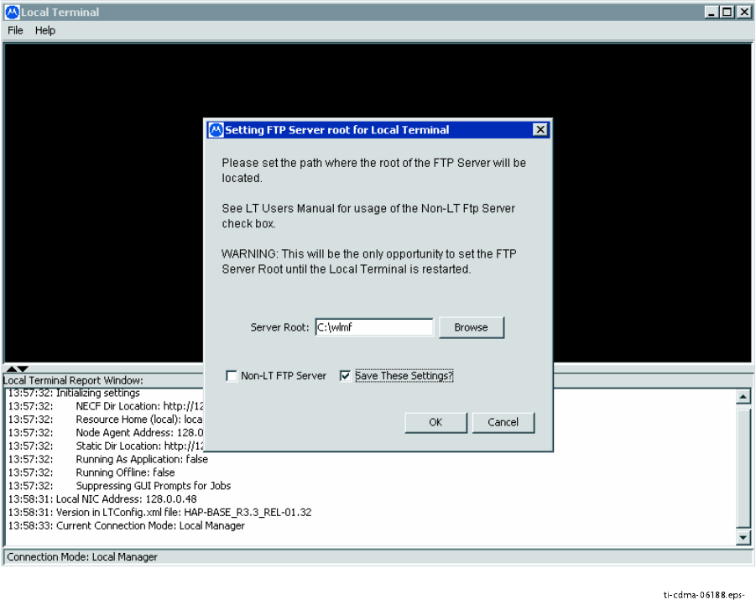Select the 'Node Agent Address' log line
Viewport: 756px width, 600px height.
click(106, 433)
